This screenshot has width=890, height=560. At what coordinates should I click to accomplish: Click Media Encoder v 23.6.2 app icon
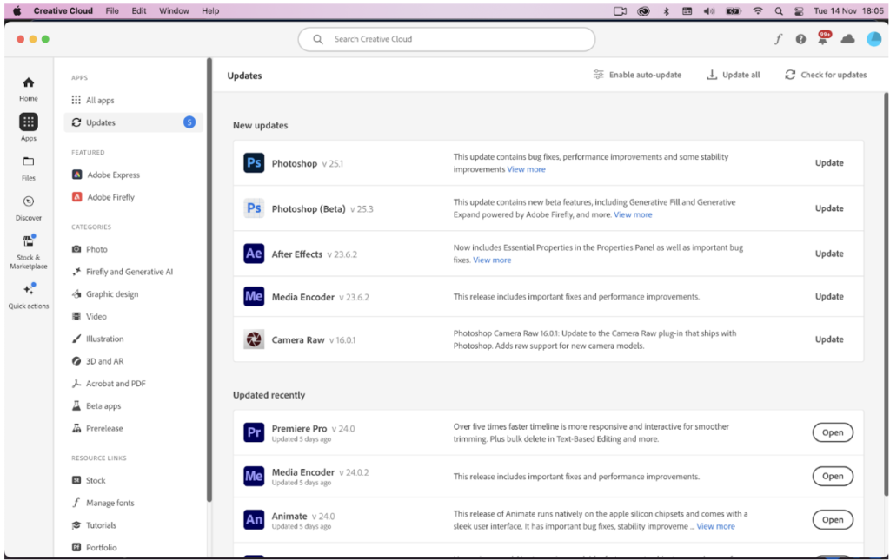(254, 296)
